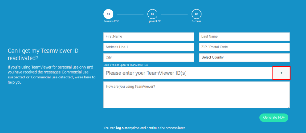Click the 'Commercial use suspected' paragraph text
Image resolution: width=306 pixels, height=133 pixels.
pyautogui.click(x=52, y=75)
